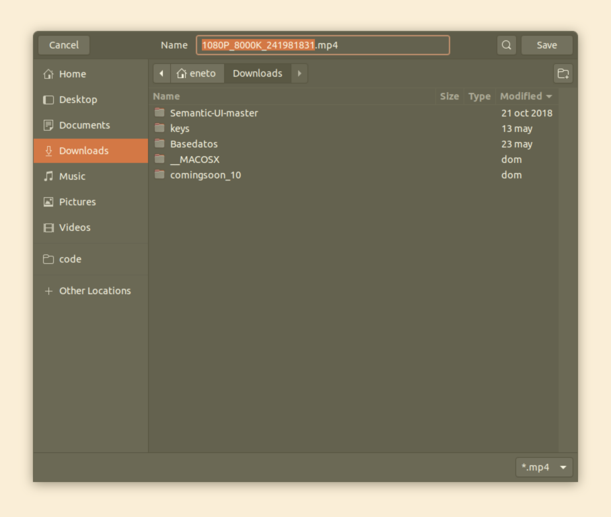Screen dimensions: 611x517
Task: Click the Semantic-UI-master folder icon
Action: pyautogui.click(x=159, y=112)
